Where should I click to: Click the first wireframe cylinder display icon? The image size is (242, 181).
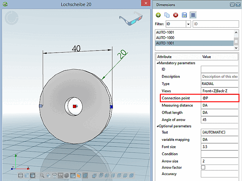(20, 176)
